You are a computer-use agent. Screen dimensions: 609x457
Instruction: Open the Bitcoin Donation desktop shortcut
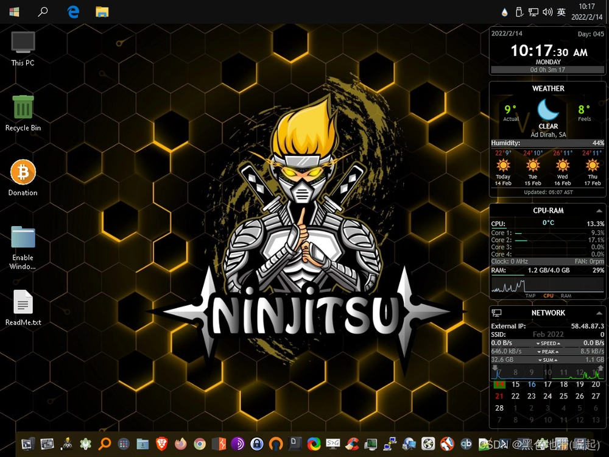(23, 178)
